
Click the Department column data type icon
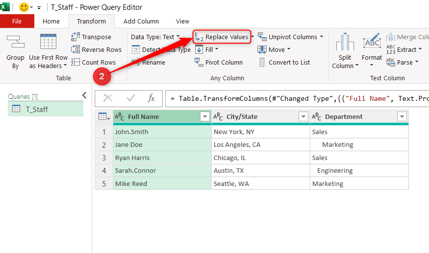[x=317, y=116]
